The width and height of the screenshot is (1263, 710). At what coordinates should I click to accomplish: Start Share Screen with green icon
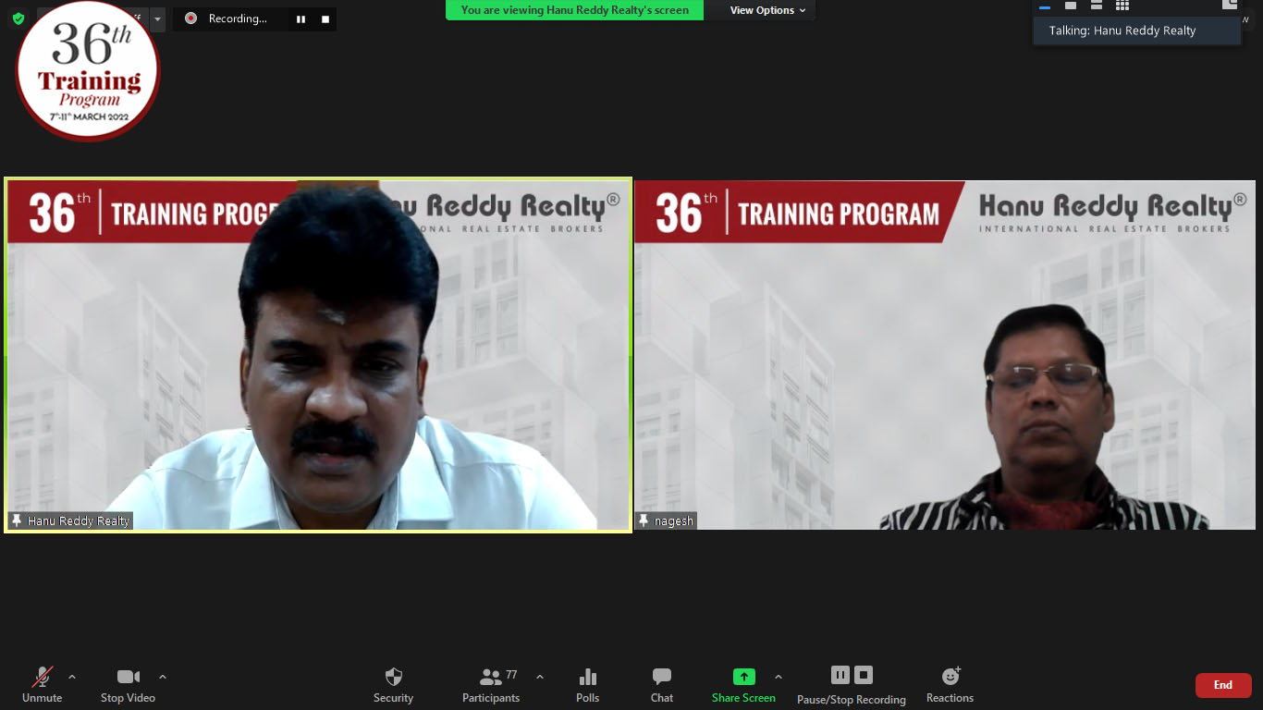[x=743, y=685]
